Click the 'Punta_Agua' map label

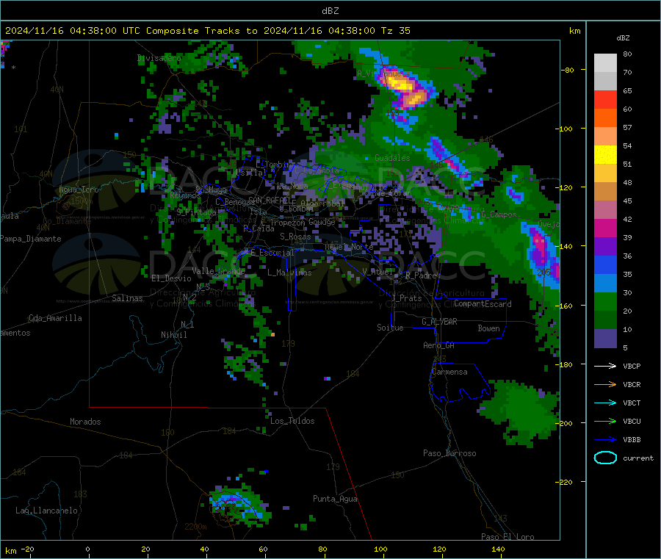335,500
